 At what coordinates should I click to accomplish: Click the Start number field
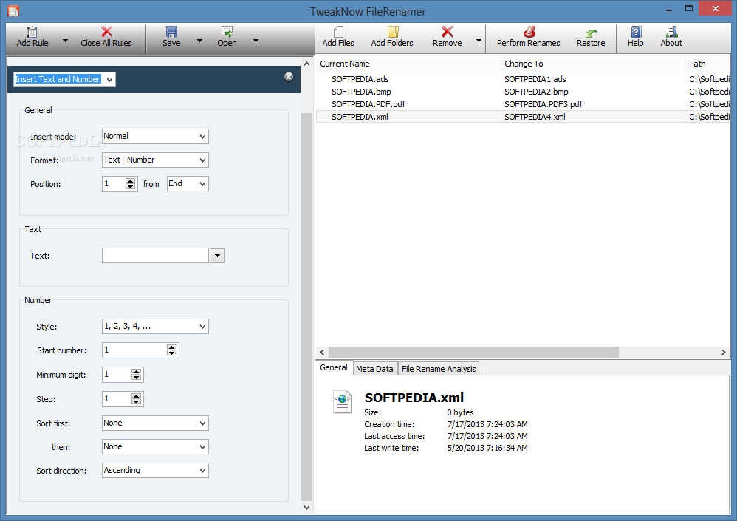tap(134, 350)
